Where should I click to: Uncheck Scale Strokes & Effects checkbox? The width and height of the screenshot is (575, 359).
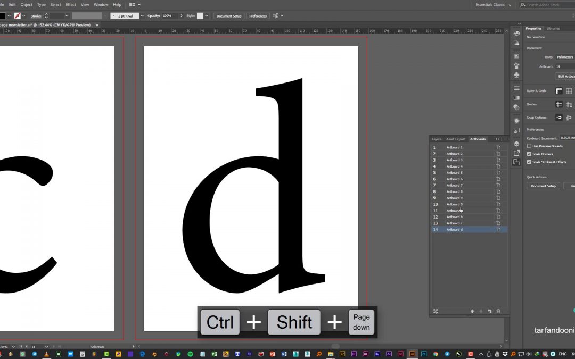(x=529, y=162)
